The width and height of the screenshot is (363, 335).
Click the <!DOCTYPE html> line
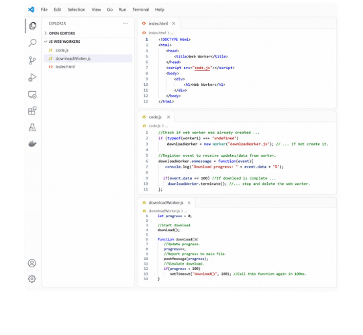pos(174,40)
